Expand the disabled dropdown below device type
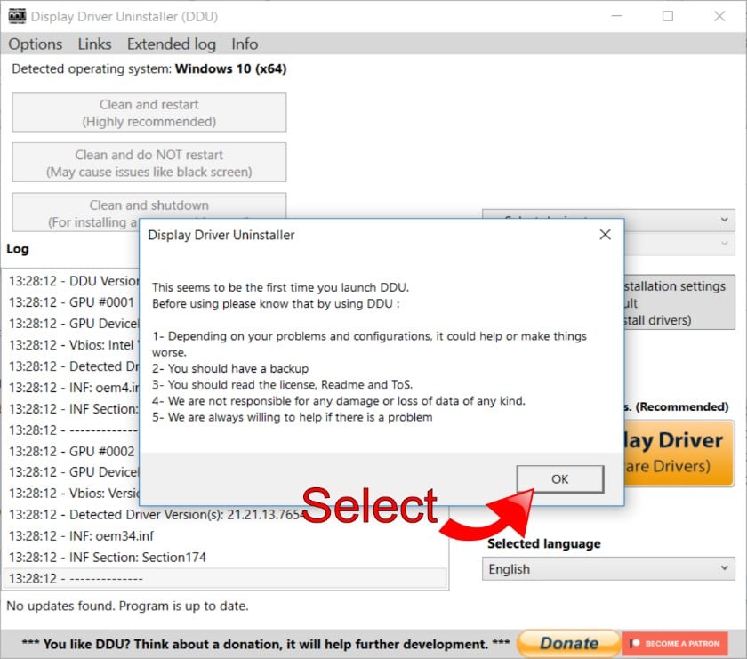This screenshot has width=747, height=659. [680, 243]
